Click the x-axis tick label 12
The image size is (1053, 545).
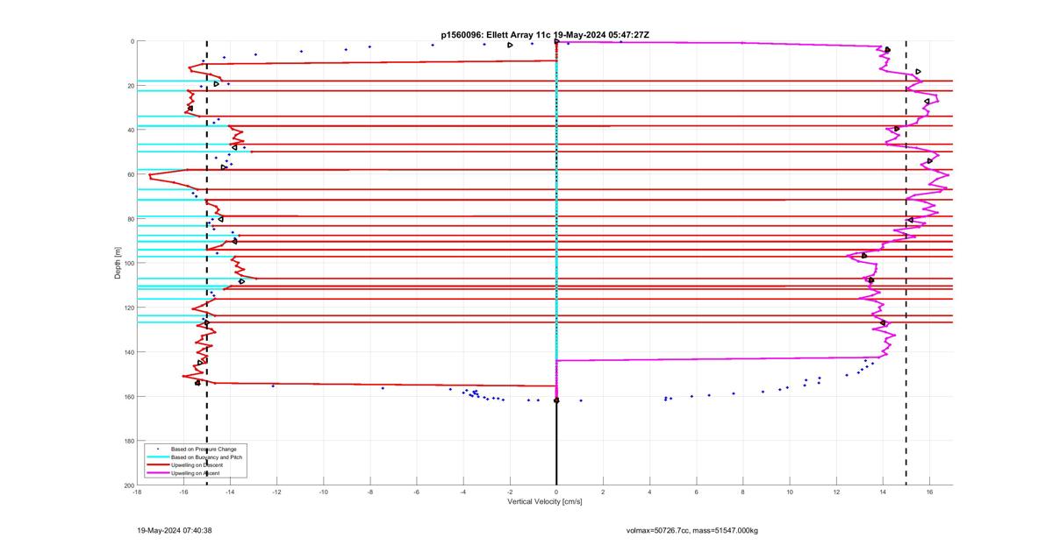[x=835, y=492]
